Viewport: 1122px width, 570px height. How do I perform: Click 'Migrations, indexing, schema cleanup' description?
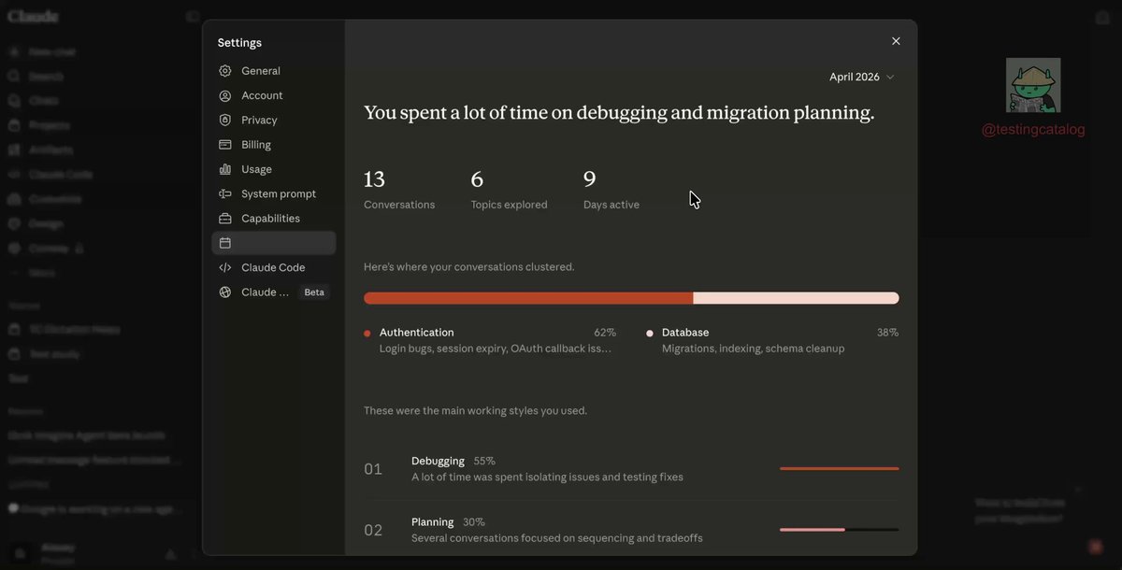point(753,349)
